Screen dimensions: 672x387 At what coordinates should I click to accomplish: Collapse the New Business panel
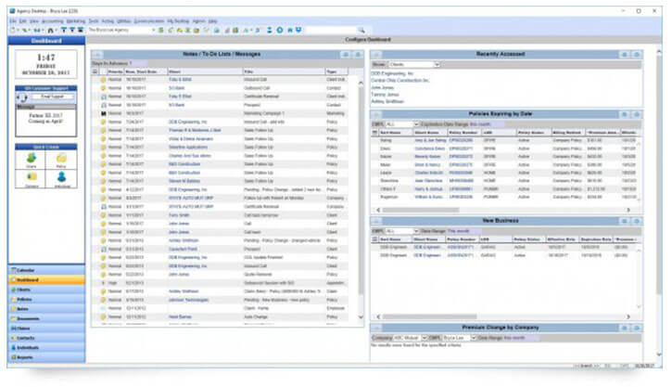[x=376, y=221]
